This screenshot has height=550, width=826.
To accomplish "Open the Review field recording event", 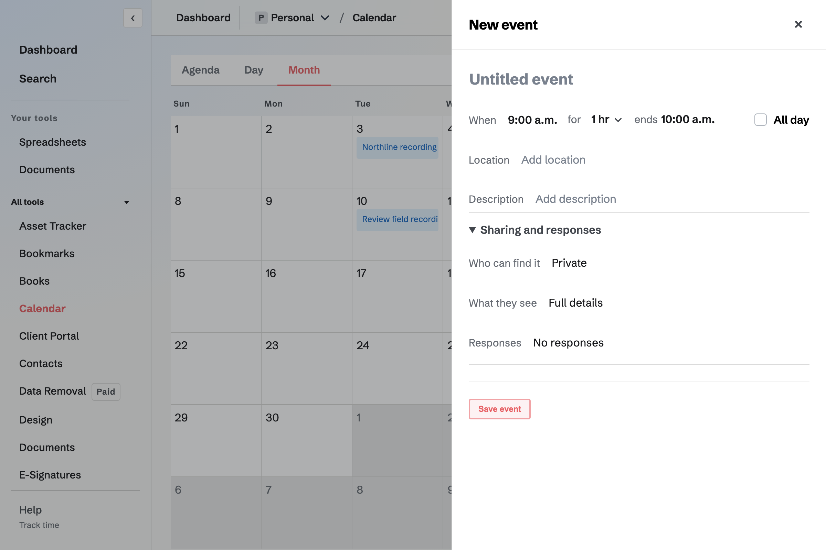I will 397,220.
